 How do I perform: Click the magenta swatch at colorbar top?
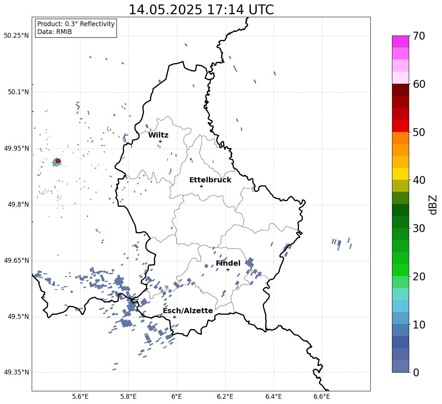pyautogui.click(x=401, y=42)
